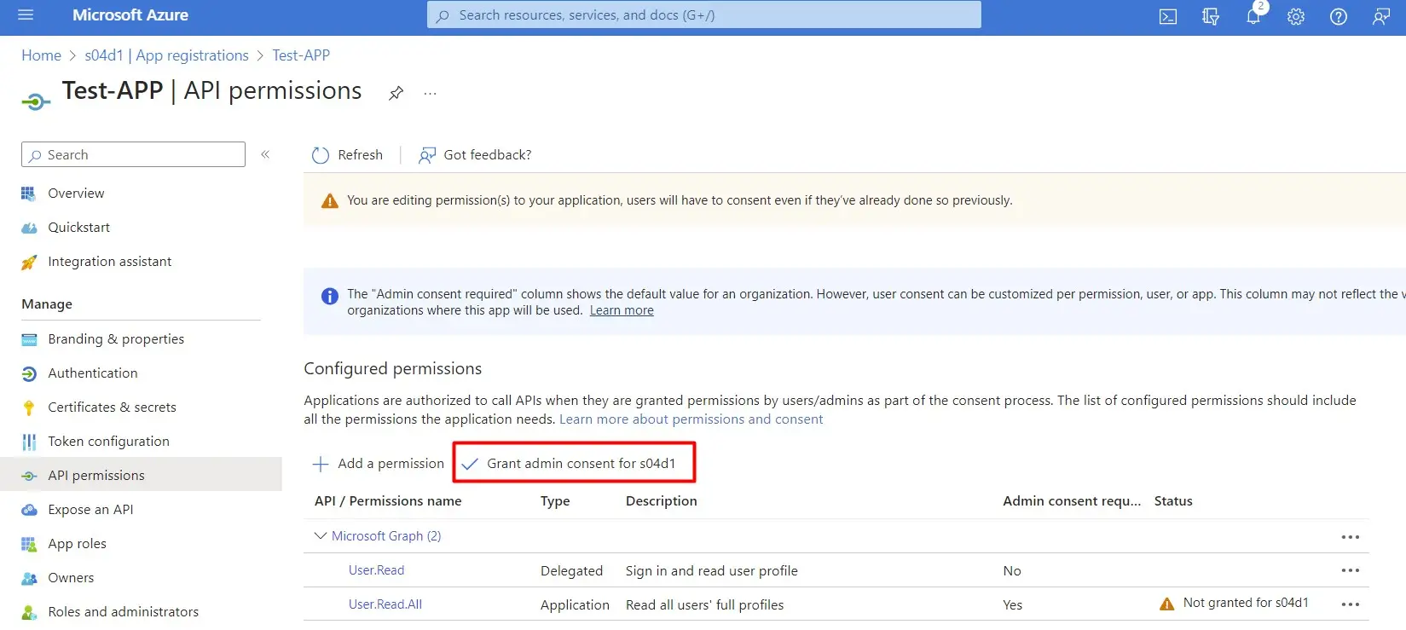Viewport: 1406px width, 630px height.
Task: Open more options ellipsis beside the page title
Action: [430, 93]
